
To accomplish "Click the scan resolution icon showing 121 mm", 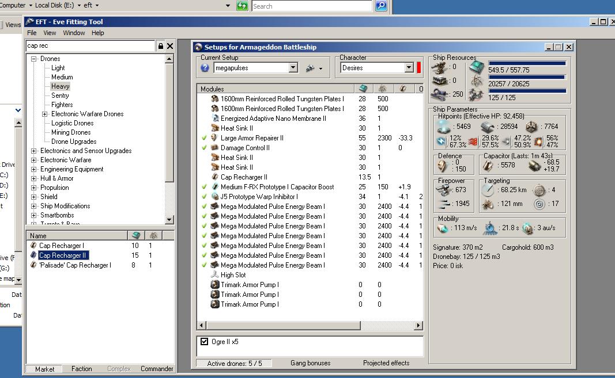I will (x=488, y=204).
